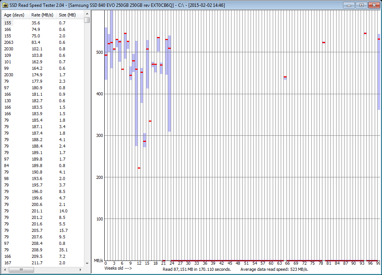Select the row with rate 185.4
The width and height of the screenshot is (382, 275).
pyautogui.click(x=43, y=120)
